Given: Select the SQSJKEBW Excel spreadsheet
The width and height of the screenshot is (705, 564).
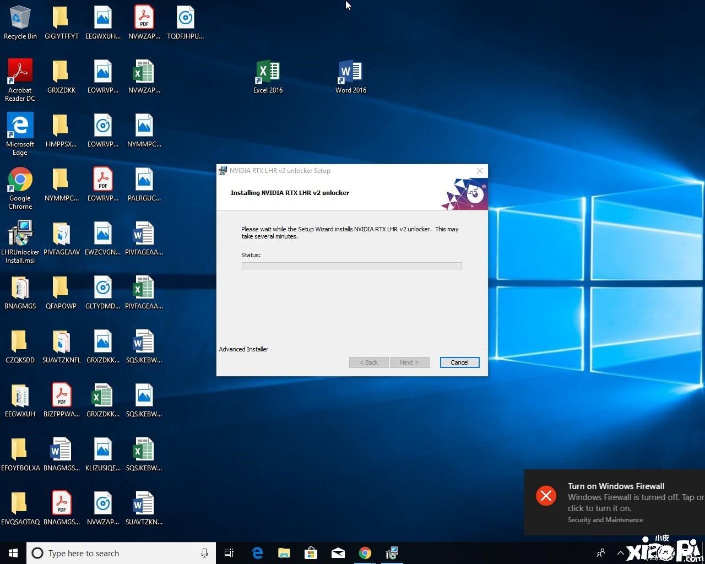Looking at the screenshot, I should (144, 454).
